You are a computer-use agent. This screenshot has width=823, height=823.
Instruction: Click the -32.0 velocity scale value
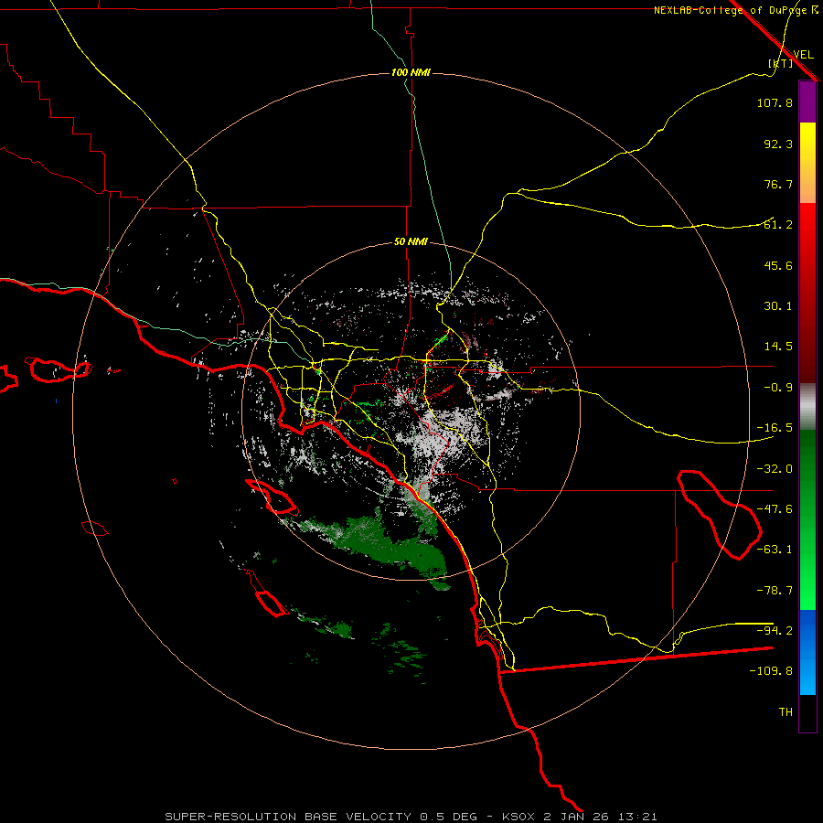pos(775,469)
